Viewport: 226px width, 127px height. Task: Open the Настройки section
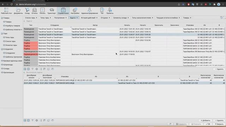[75, 11]
